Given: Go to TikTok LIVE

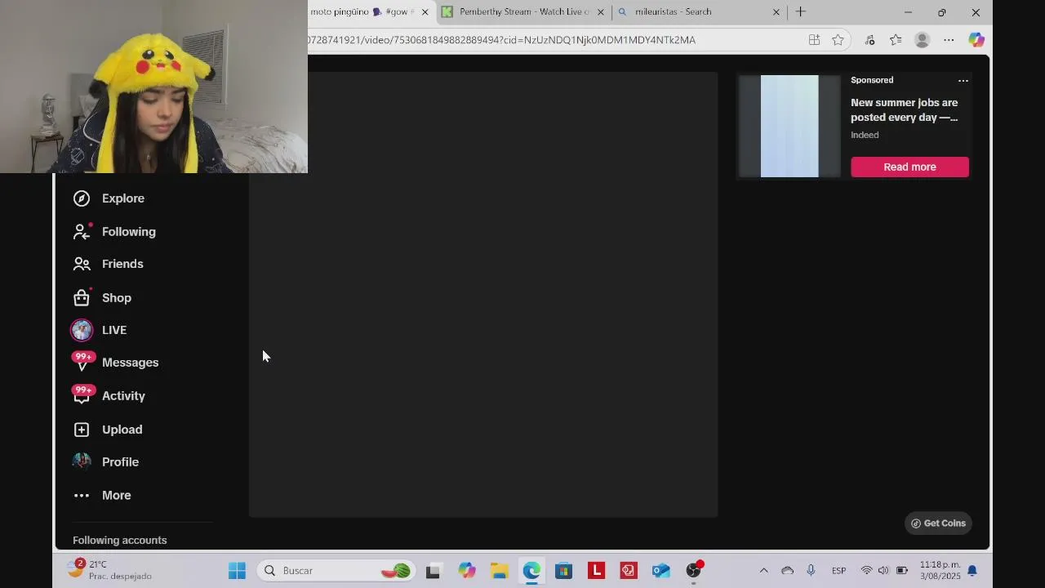Looking at the screenshot, I should (99, 330).
